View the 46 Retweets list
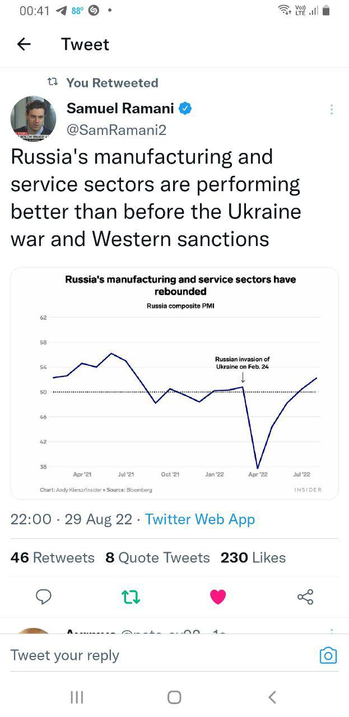This screenshot has height=717, width=349. point(53,557)
